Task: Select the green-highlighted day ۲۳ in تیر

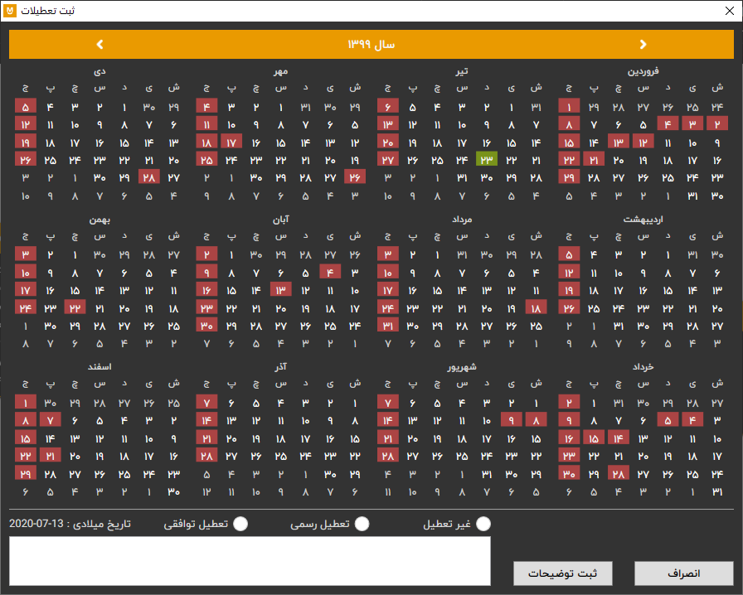Action: (487, 160)
